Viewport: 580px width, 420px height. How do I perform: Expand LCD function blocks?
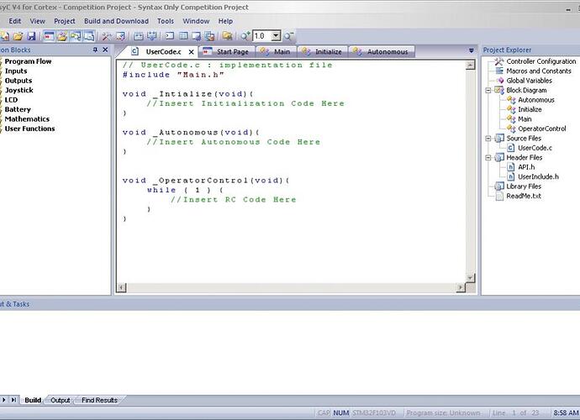[11, 100]
